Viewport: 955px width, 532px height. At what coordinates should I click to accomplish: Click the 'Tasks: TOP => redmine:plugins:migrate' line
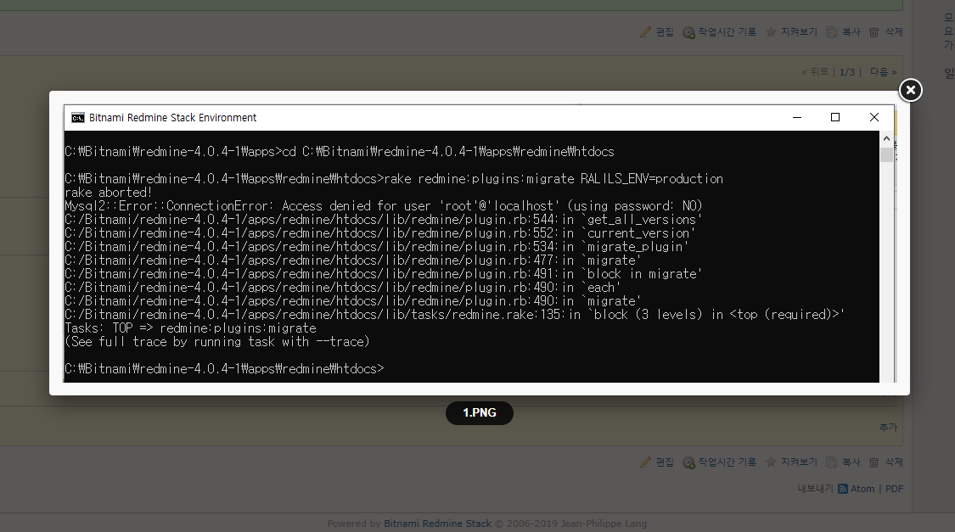(x=191, y=328)
